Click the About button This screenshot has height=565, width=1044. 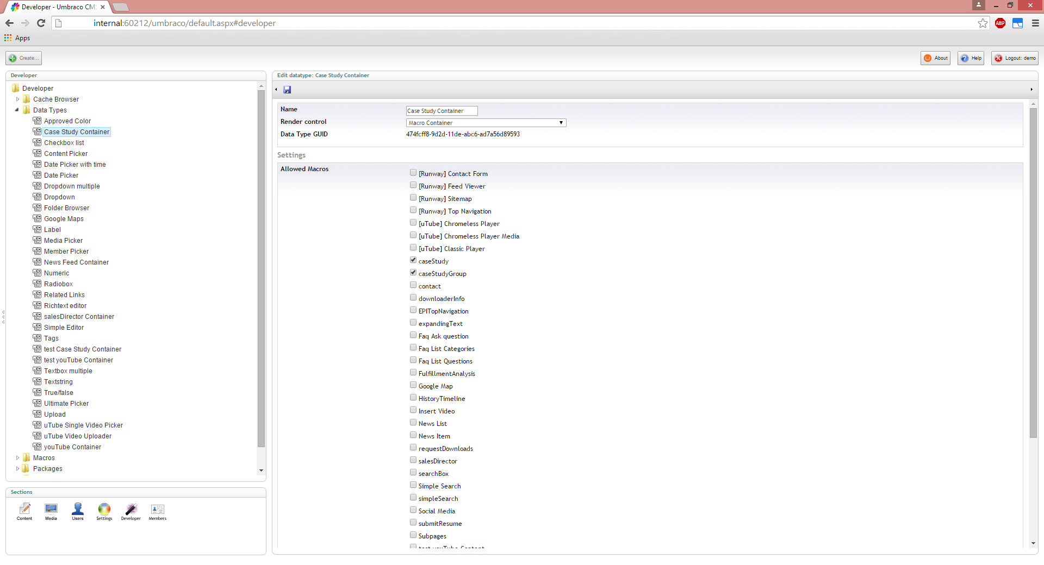(x=935, y=58)
